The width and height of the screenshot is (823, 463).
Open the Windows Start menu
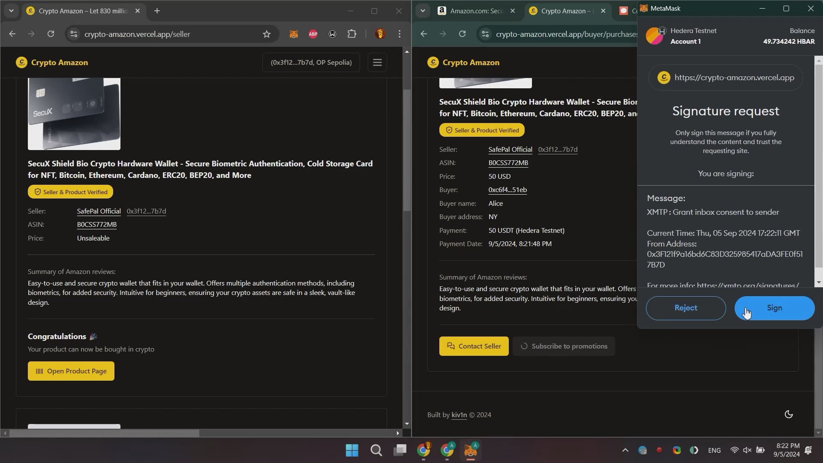352,450
